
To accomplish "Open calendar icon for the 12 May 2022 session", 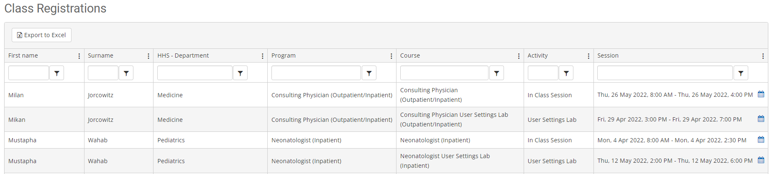I will coord(761,160).
